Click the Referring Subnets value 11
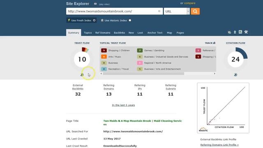263x148 pixels. point(171,94)
